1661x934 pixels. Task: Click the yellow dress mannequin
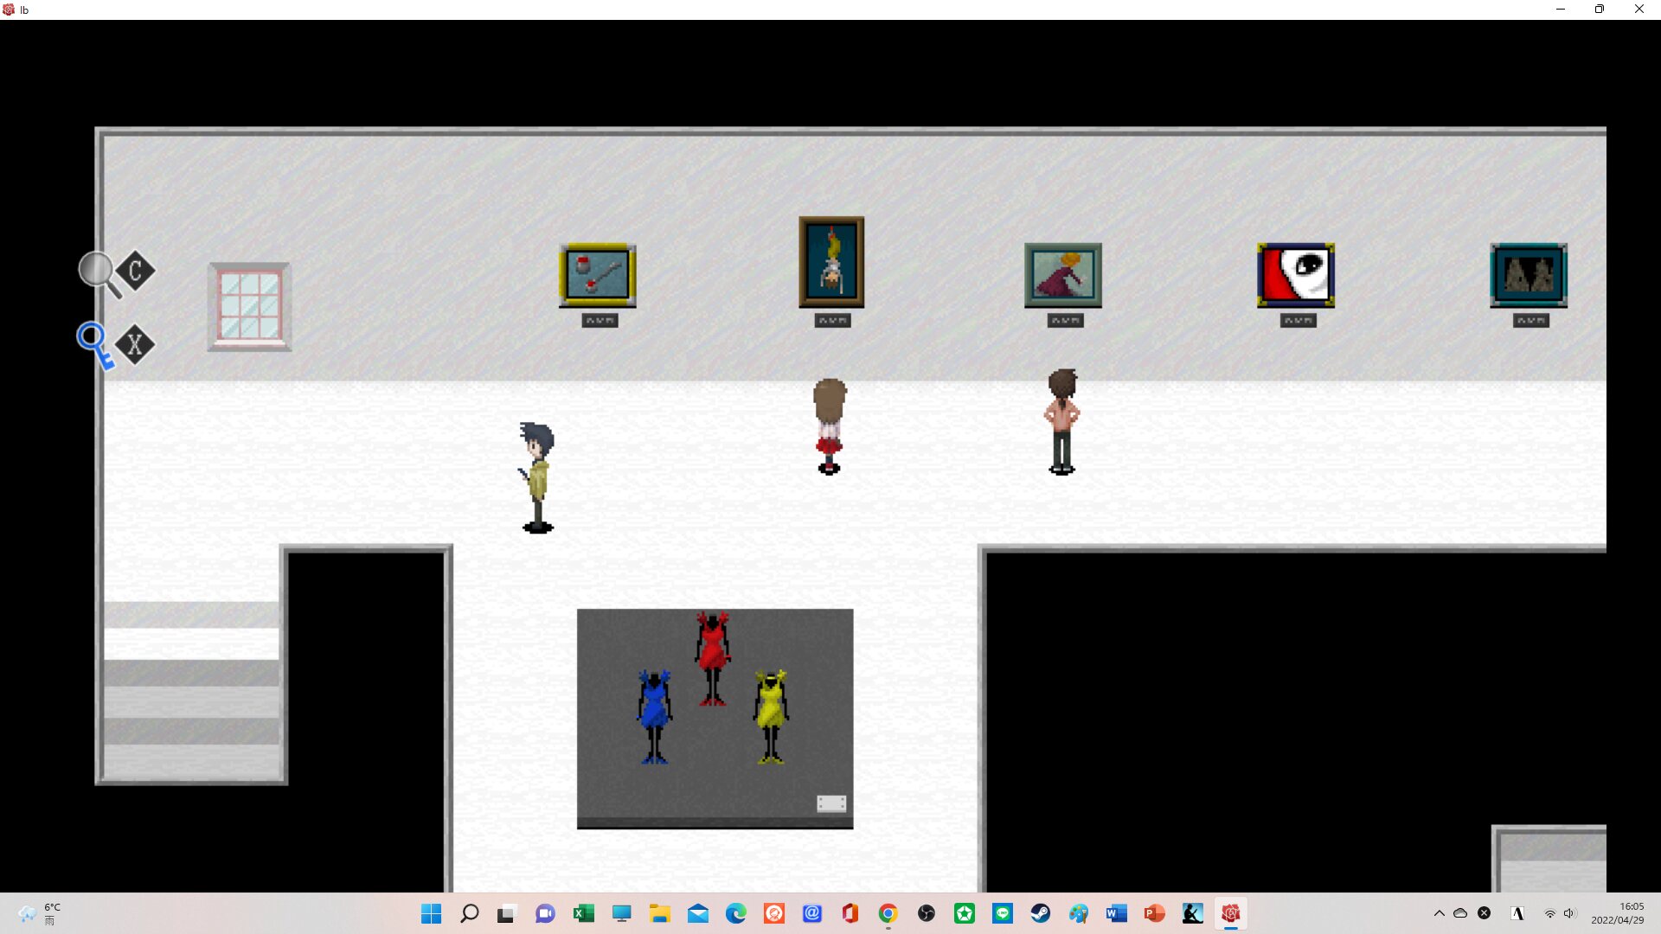pos(771,716)
